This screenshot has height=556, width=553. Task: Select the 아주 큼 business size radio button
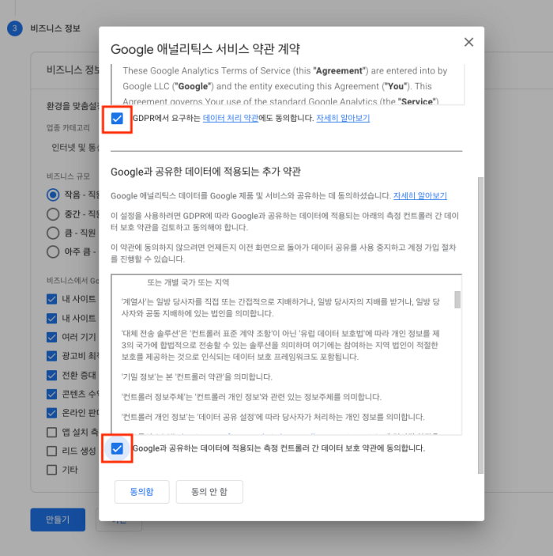[x=53, y=252]
